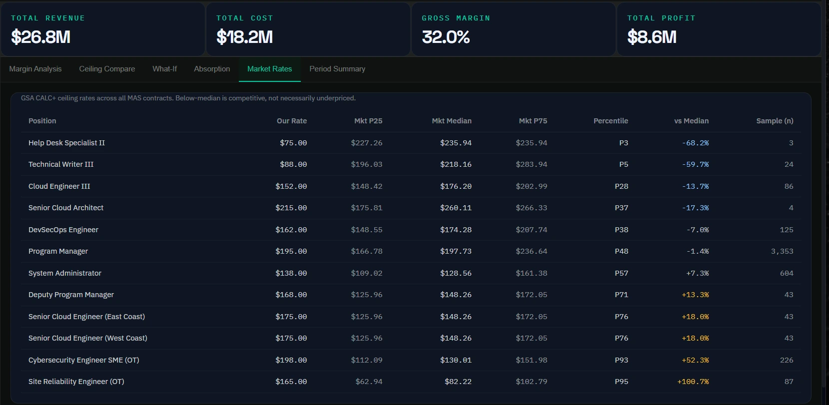Click the vs Median column header
Image resolution: width=829 pixels, height=405 pixels.
click(692, 121)
